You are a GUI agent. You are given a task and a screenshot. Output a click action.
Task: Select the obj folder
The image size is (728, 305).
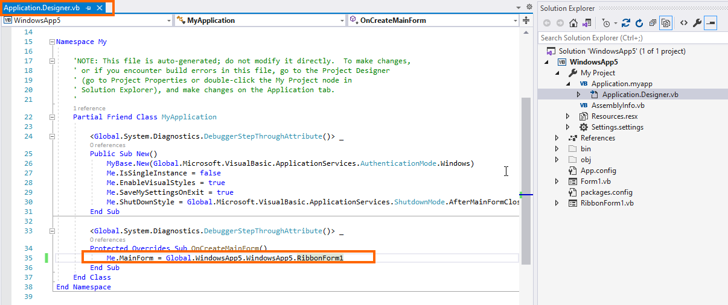point(586,160)
